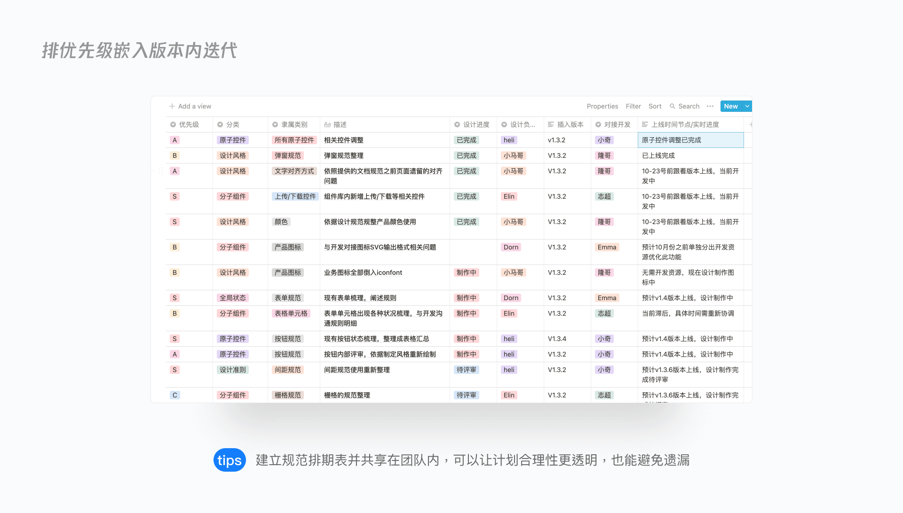Expand the New button dropdown arrow
Viewport: 903px width, 513px height.
tap(747, 106)
